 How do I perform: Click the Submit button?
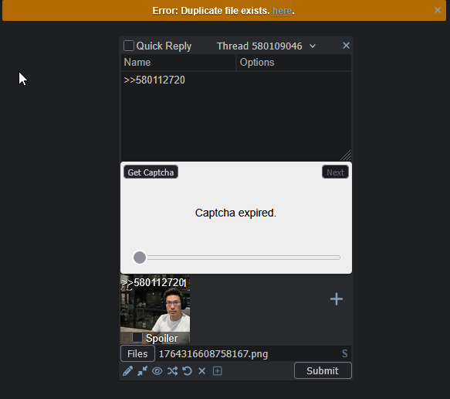pyautogui.click(x=323, y=370)
